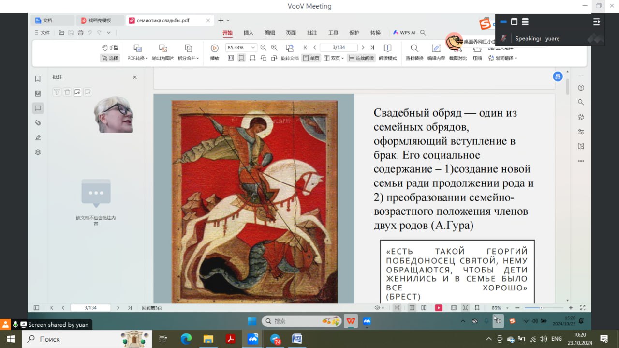Open Microsoft Edge from Windows taskbar

pyautogui.click(x=186, y=339)
